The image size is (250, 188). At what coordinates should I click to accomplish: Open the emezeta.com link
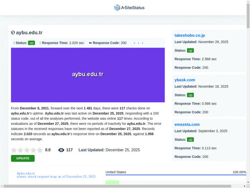click(x=187, y=124)
